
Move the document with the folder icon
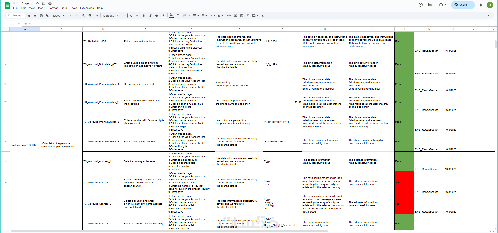pos(44,4)
